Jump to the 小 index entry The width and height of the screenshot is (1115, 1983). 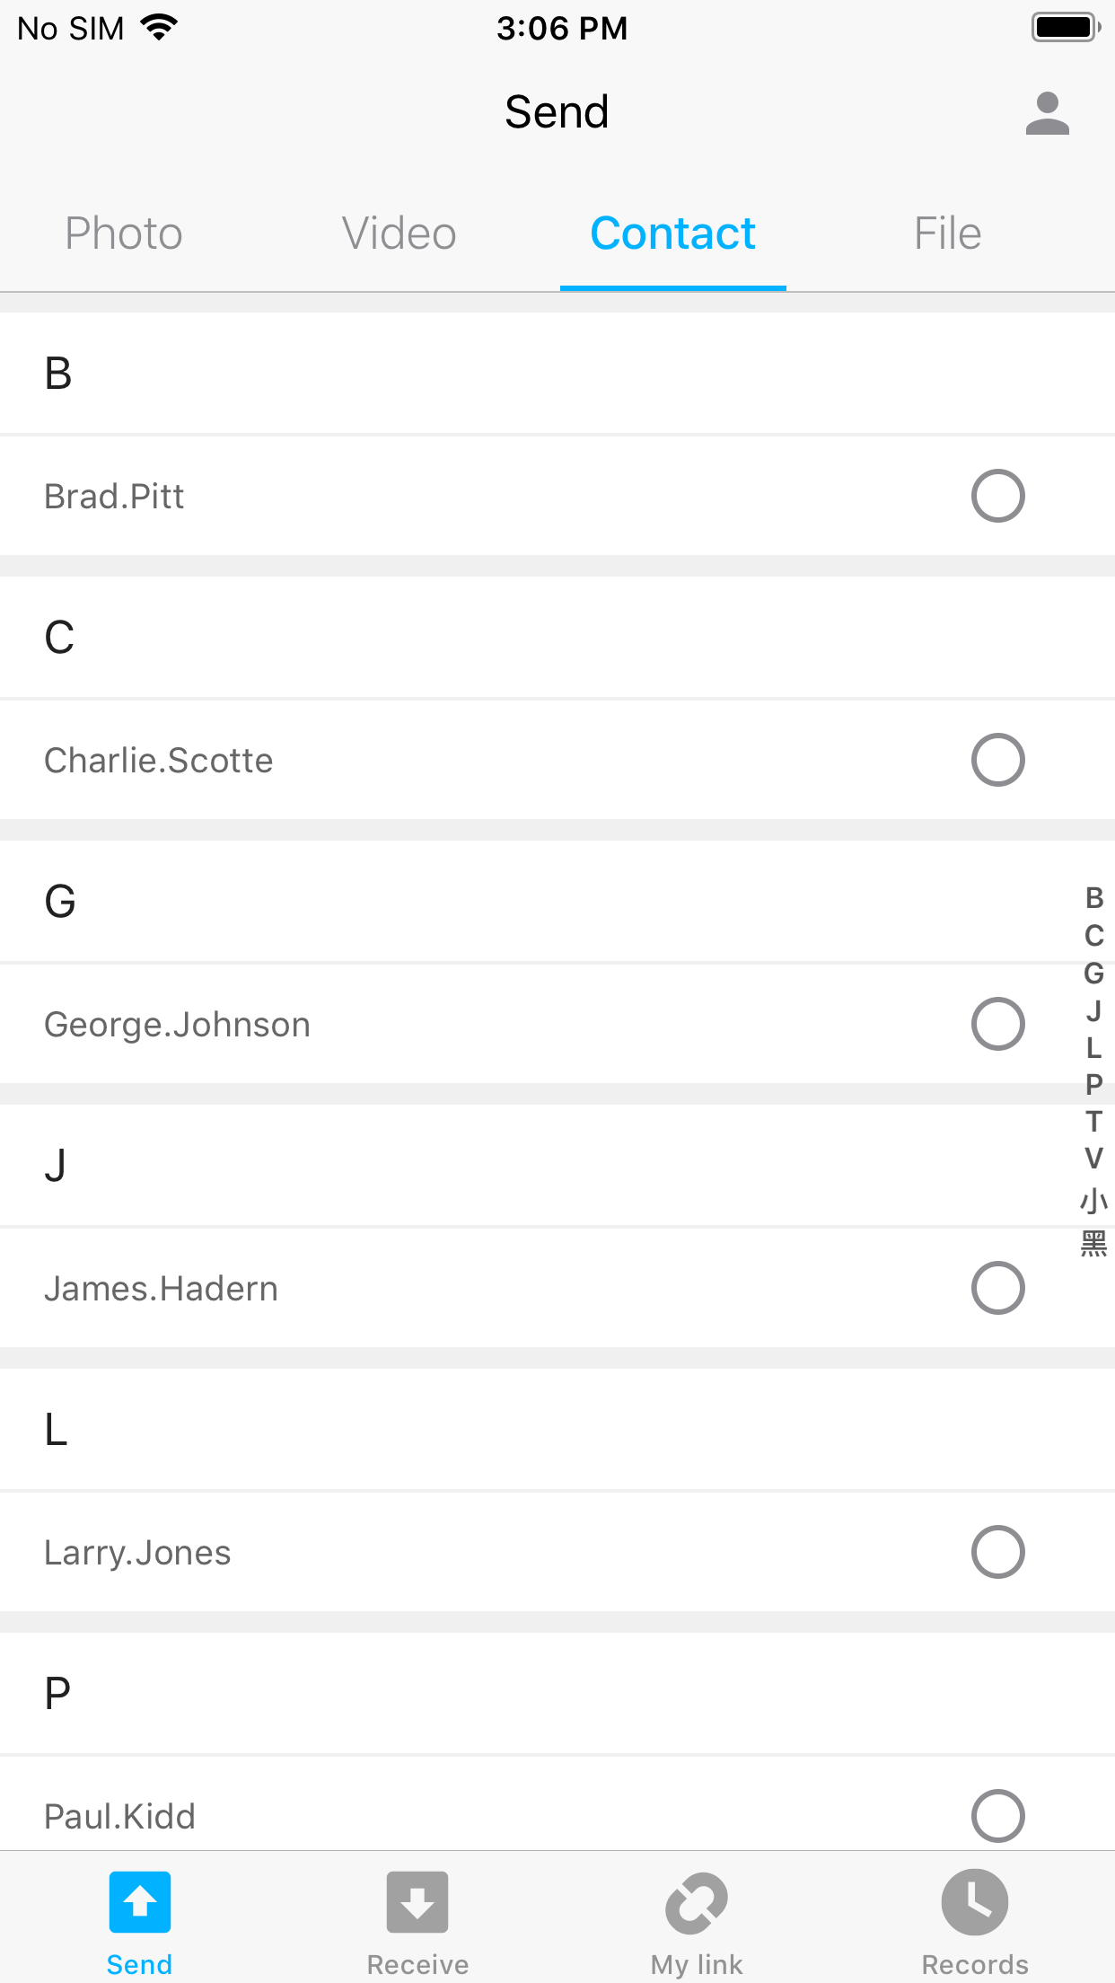point(1093,1201)
